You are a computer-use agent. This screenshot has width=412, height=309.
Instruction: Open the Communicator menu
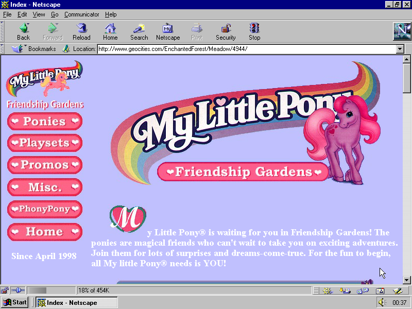tap(81, 14)
